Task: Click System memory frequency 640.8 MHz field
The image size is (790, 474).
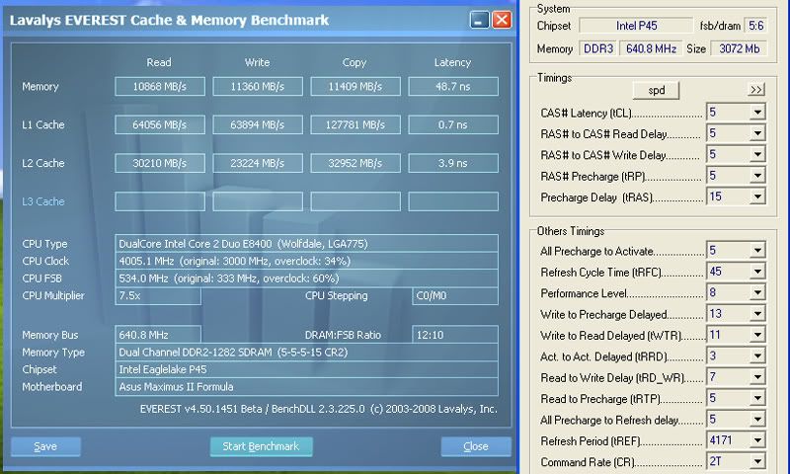Action: pos(651,48)
